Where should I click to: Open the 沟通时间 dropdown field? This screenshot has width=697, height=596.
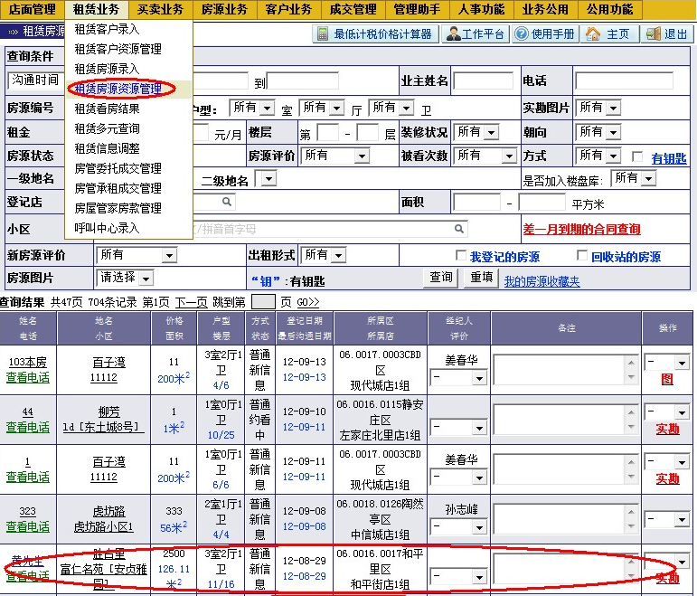coord(35,80)
